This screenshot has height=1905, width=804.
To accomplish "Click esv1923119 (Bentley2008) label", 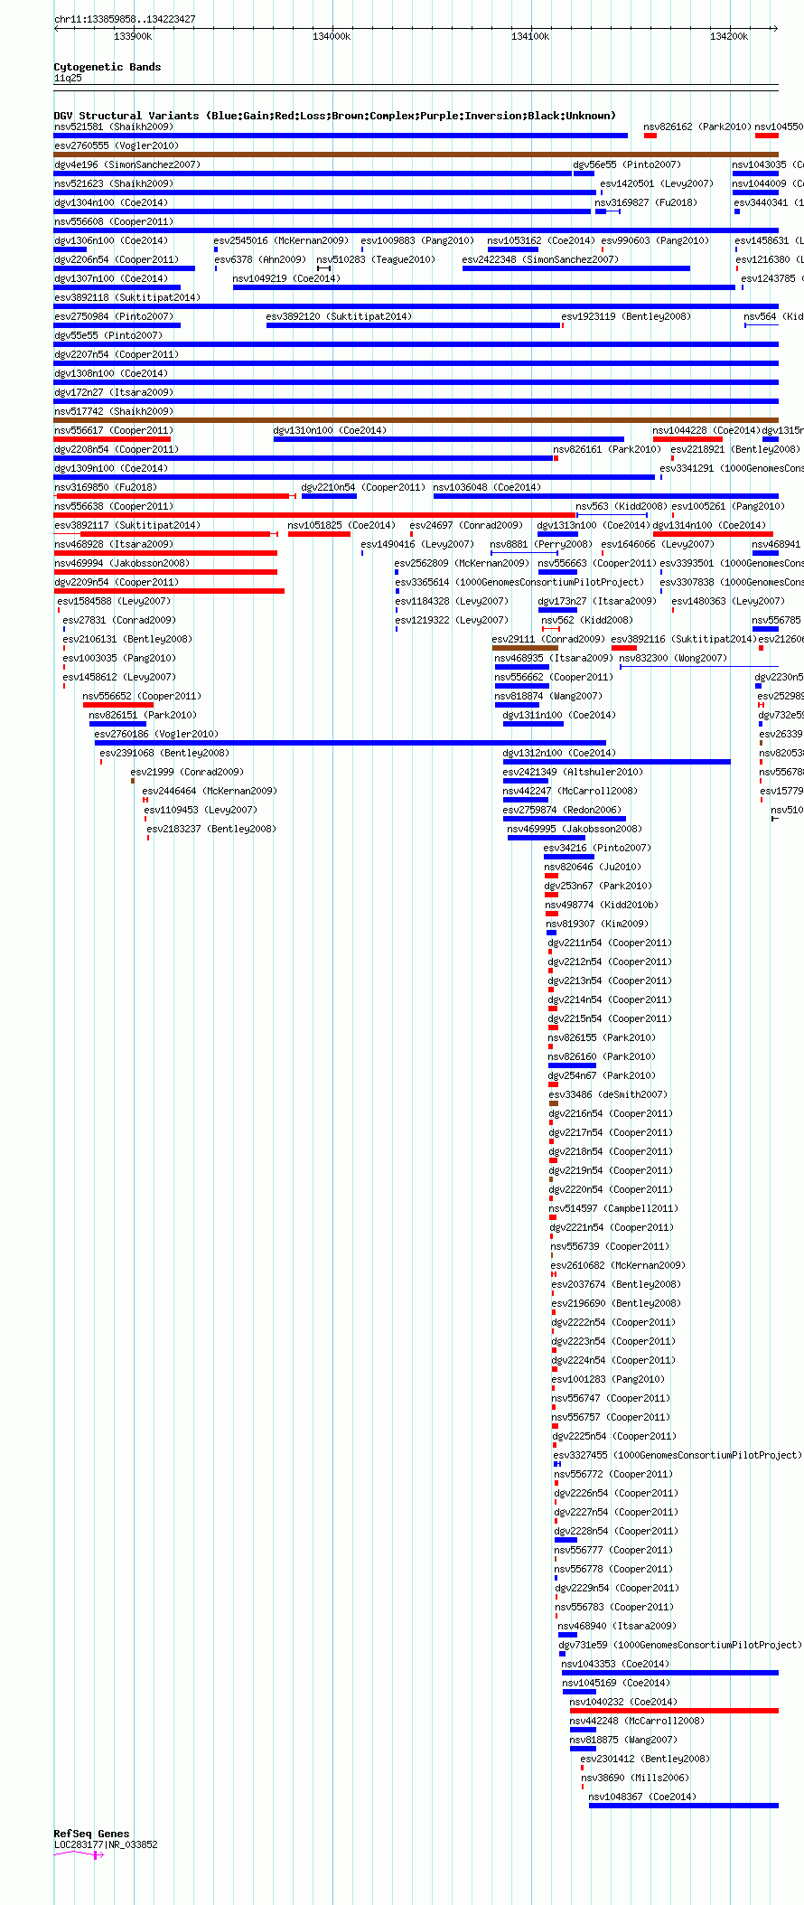I will tap(626, 316).
